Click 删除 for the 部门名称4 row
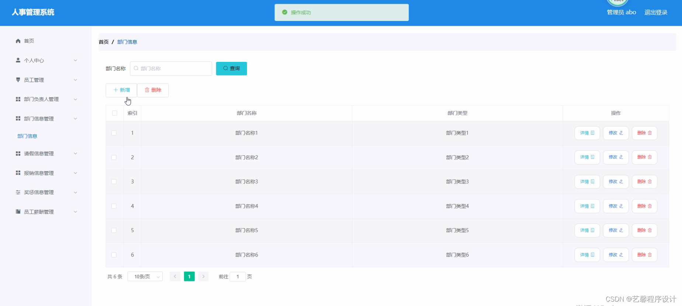 [644, 206]
